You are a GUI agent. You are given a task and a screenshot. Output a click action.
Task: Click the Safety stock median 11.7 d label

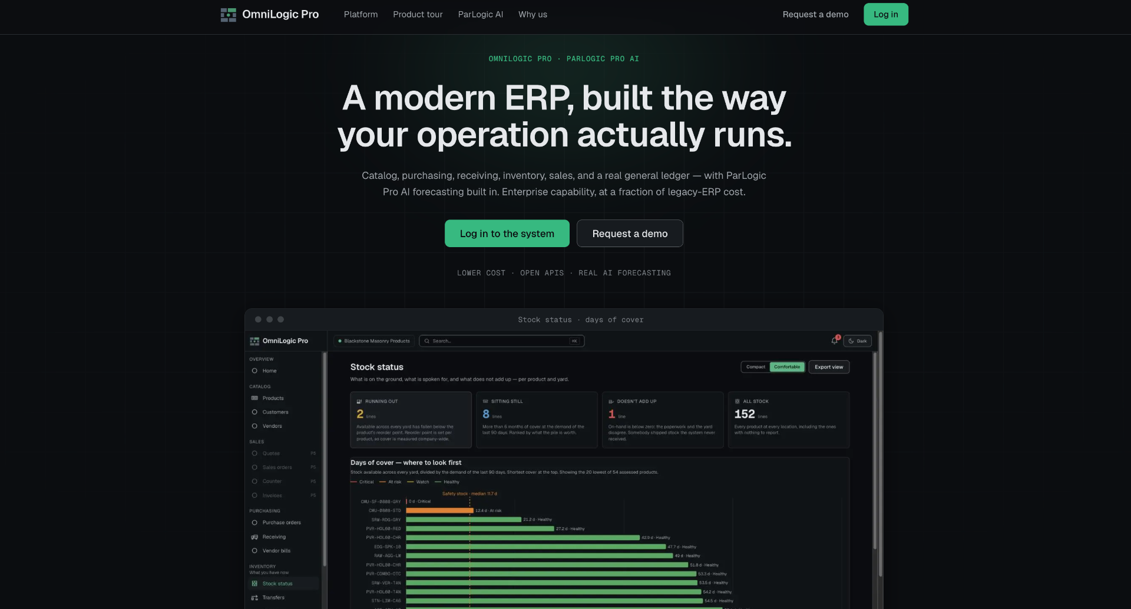point(469,494)
